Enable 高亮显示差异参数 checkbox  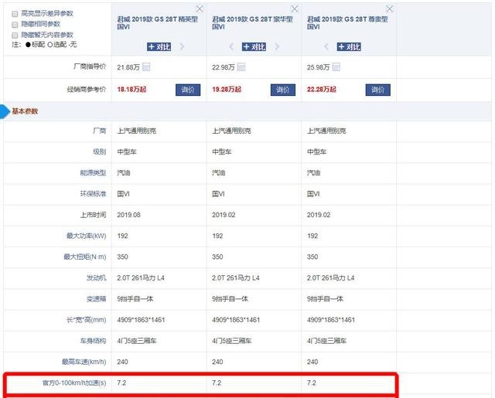tap(15, 14)
